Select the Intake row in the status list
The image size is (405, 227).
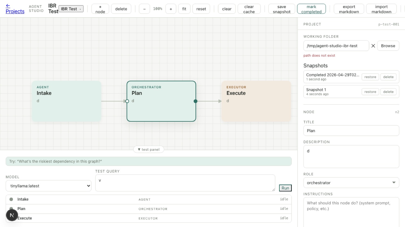(x=148, y=200)
